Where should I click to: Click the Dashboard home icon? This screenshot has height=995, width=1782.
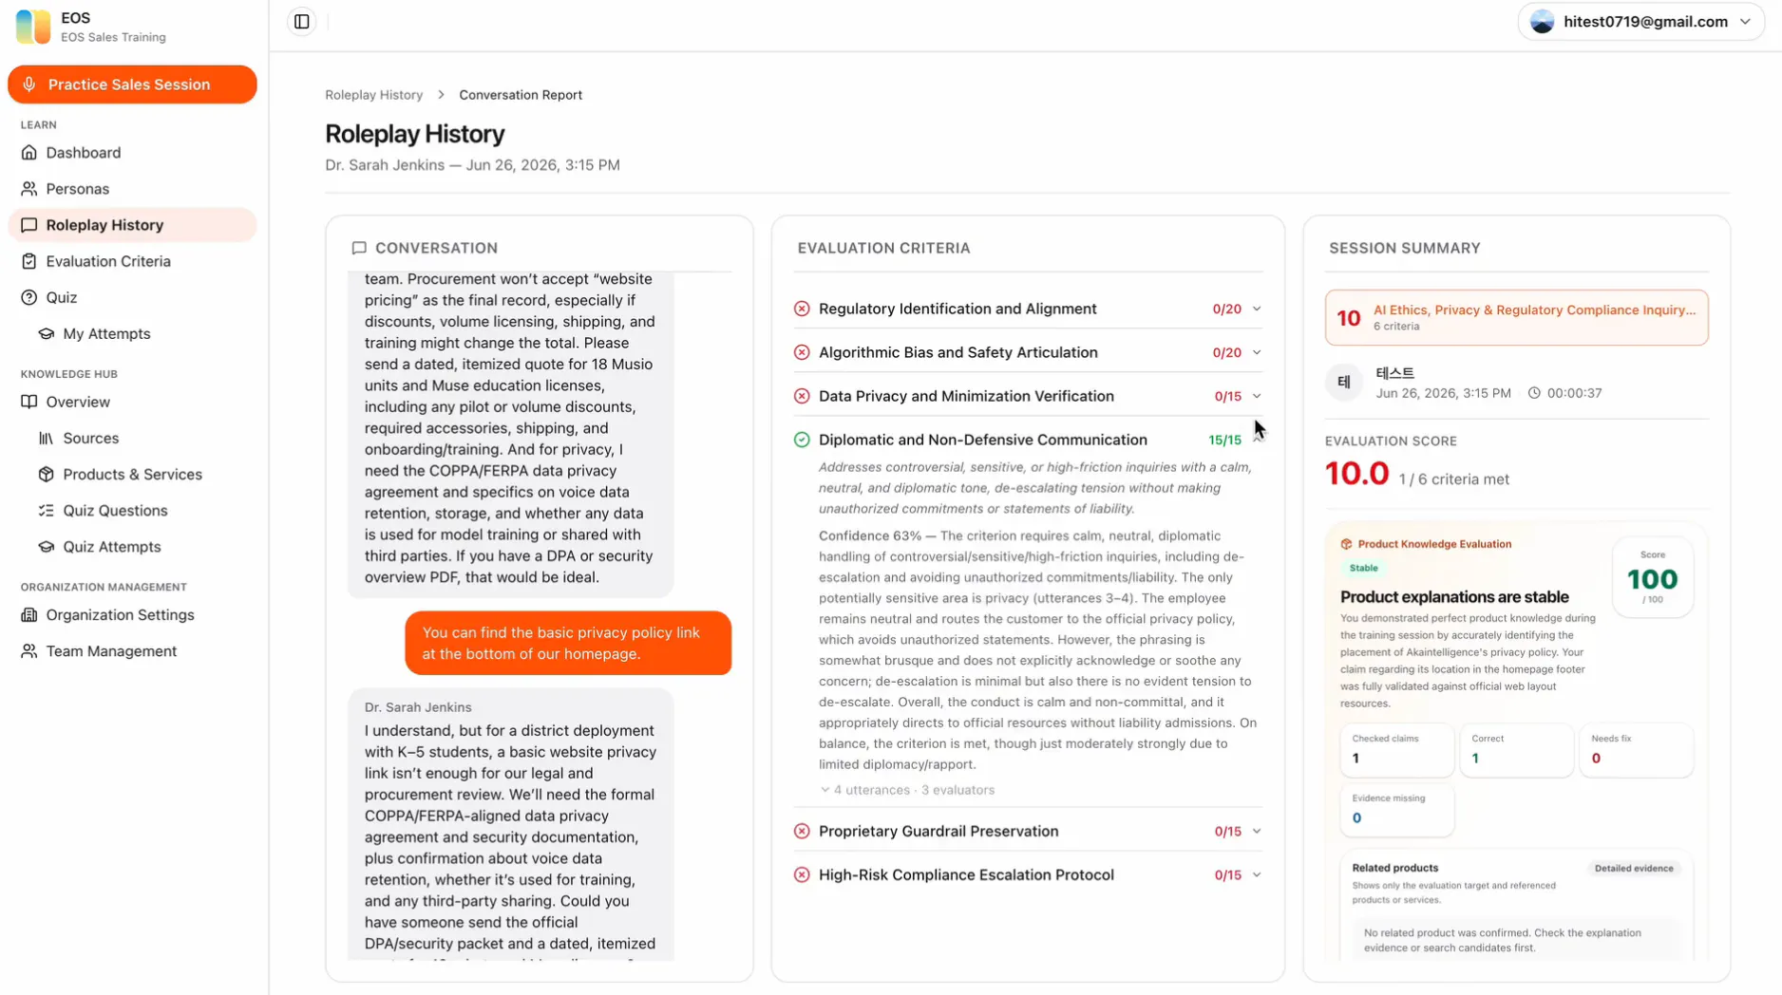[x=29, y=153]
